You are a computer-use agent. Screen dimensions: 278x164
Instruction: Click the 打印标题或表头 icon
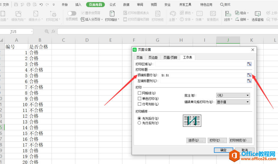[125, 13]
